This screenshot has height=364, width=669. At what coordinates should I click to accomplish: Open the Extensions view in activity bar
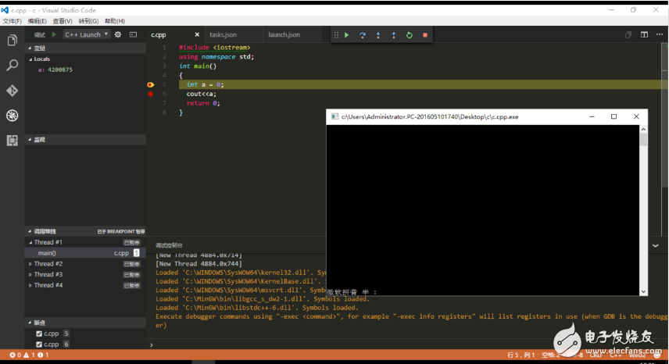[x=12, y=141]
